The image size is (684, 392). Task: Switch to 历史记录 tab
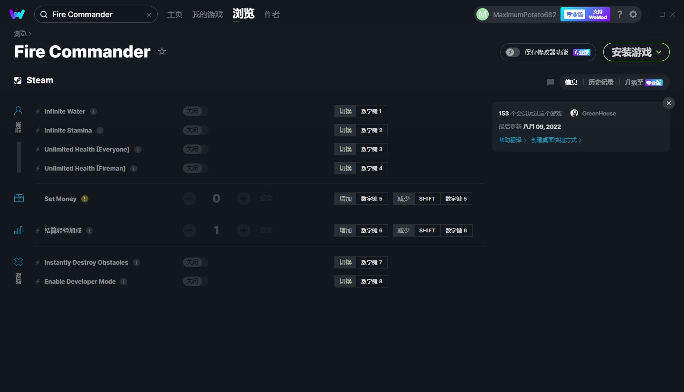tap(601, 82)
